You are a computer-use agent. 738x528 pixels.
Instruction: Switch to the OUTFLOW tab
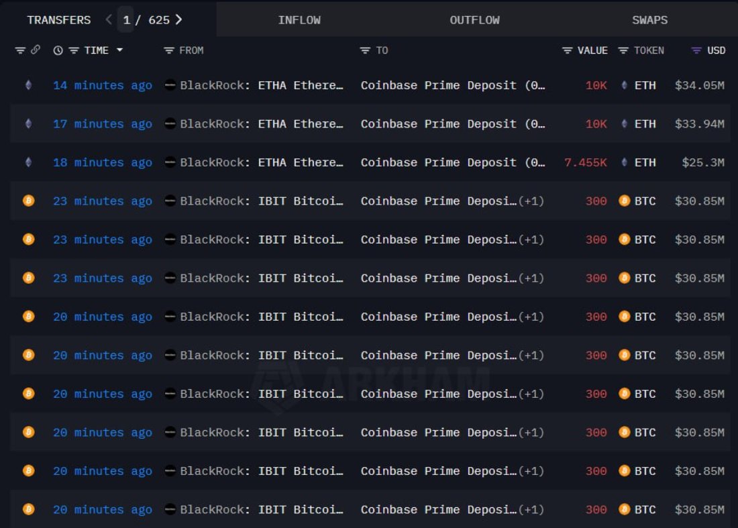[x=474, y=20]
